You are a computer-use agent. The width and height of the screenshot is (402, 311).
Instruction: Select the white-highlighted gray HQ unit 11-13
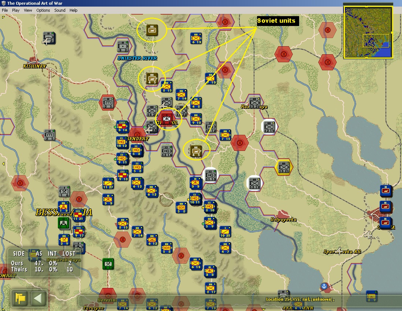pos(211,175)
